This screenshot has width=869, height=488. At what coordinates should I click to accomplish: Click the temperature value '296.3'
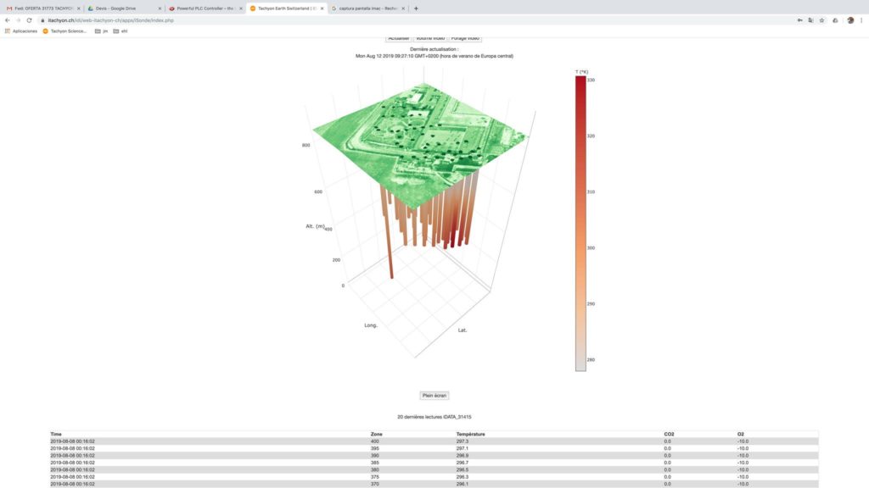pyautogui.click(x=463, y=477)
